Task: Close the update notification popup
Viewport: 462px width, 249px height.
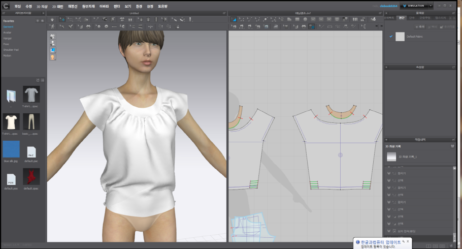Action: pos(408,241)
